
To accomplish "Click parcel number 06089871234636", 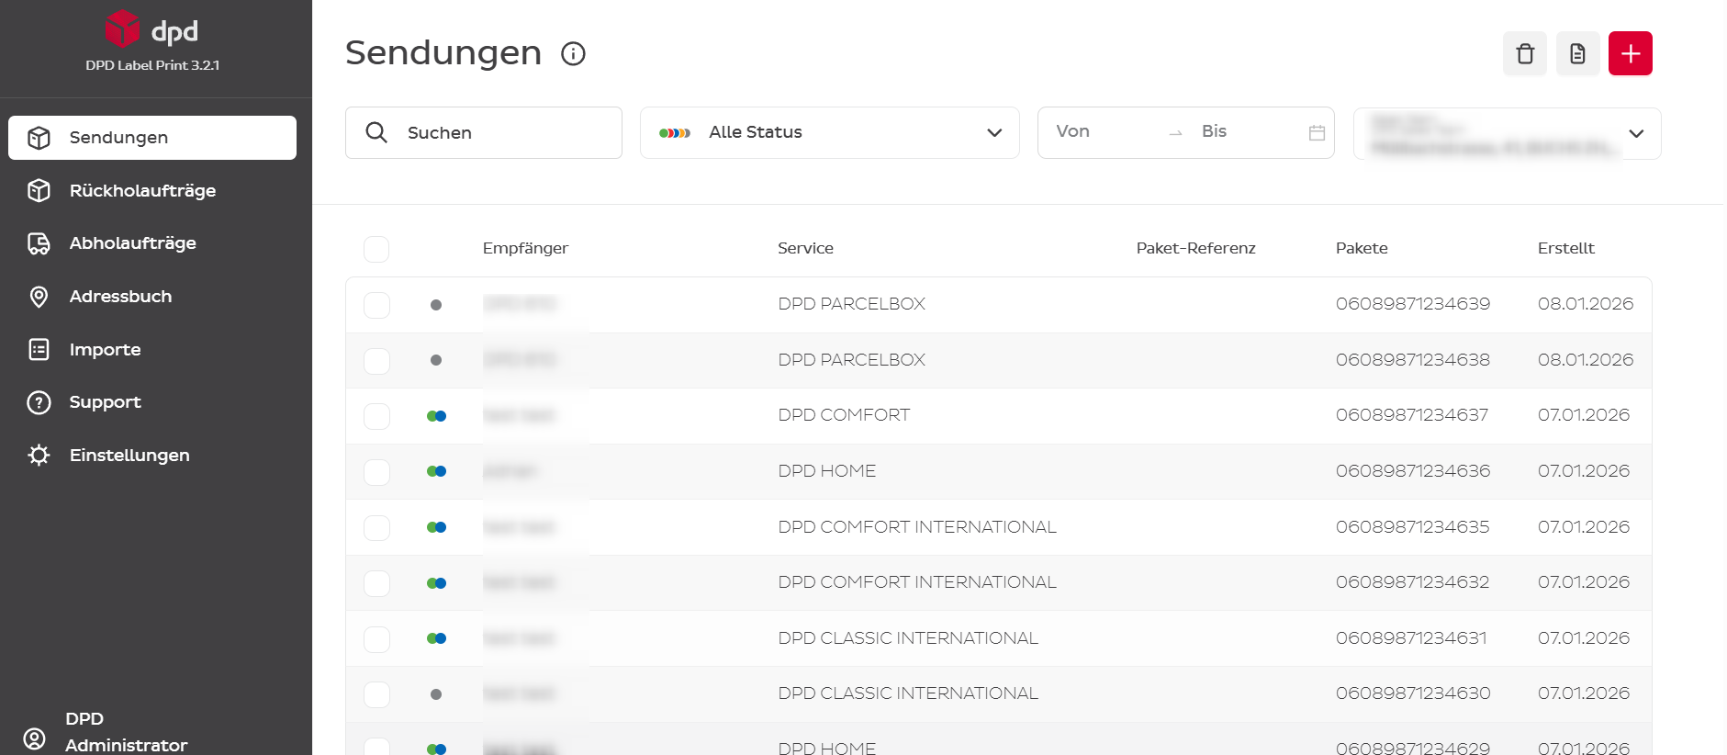I will pyautogui.click(x=1413, y=471).
